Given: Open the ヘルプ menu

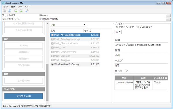Looking at the screenshot, I should pyautogui.click(x=27, y=7).
